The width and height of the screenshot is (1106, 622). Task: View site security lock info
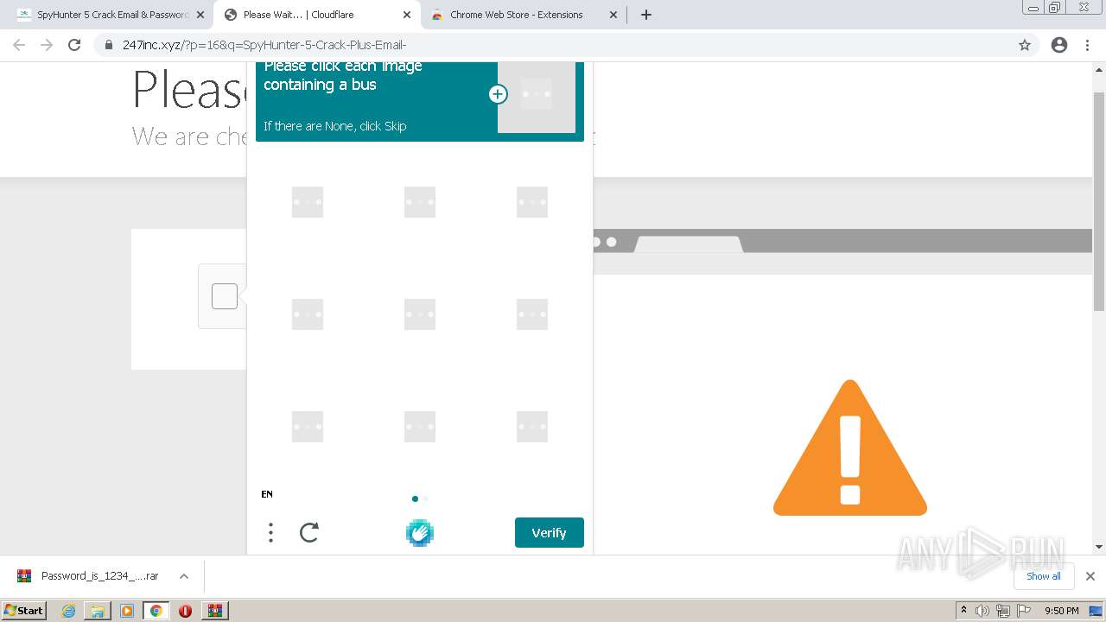[x=109, y=45]
